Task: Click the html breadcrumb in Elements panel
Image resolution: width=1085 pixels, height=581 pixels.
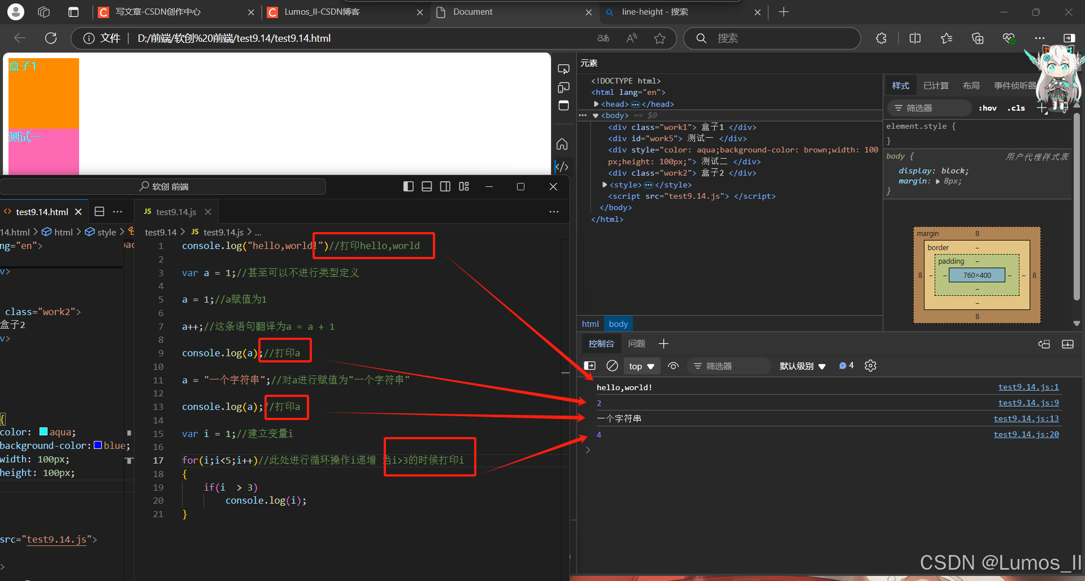Action: [x=591, y=324]
